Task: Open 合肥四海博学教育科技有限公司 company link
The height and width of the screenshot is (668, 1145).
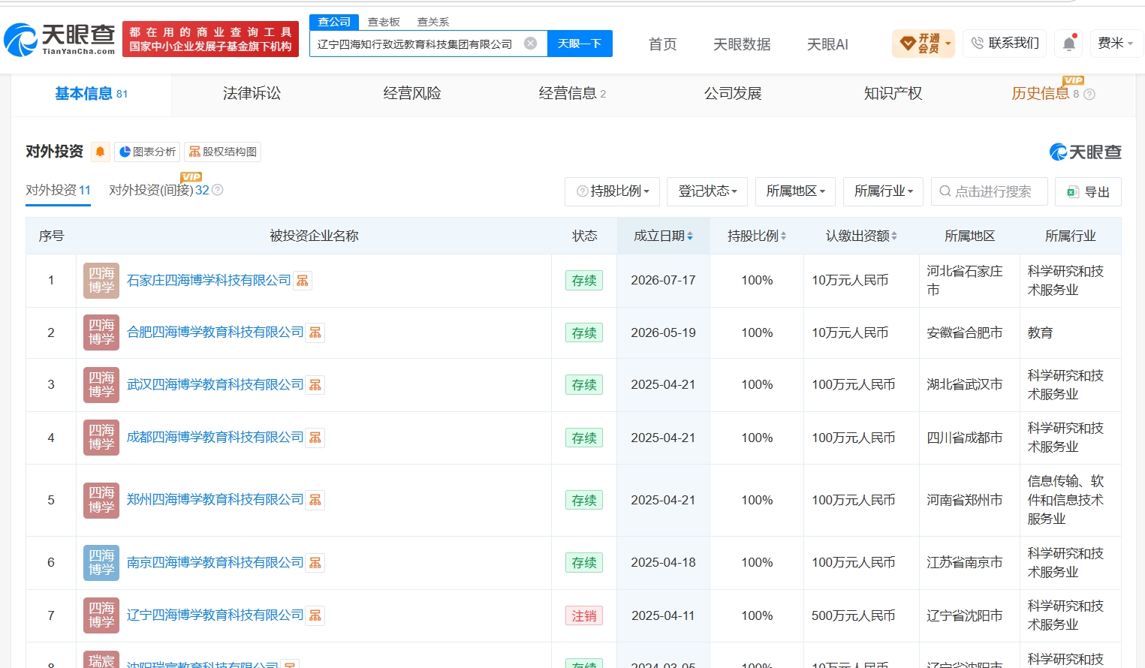Action: tap(215, 332)
